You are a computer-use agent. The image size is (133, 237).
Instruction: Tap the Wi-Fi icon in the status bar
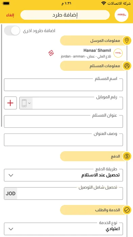103,3
